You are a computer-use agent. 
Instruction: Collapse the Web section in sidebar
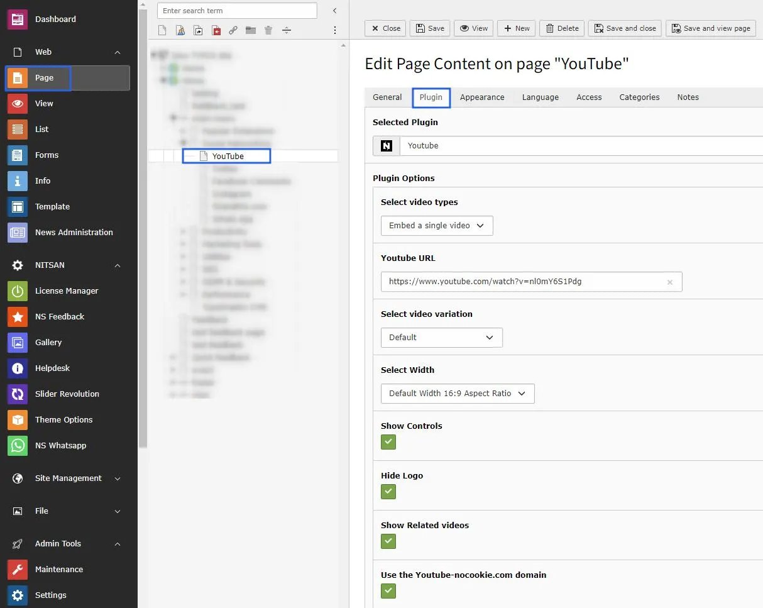(118, 52)
